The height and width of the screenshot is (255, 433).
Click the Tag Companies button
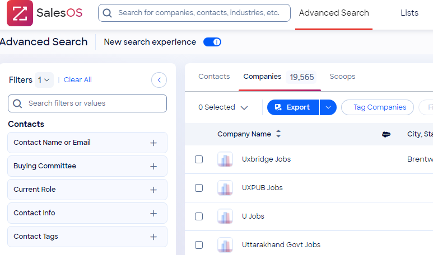[x=379, y=107]
